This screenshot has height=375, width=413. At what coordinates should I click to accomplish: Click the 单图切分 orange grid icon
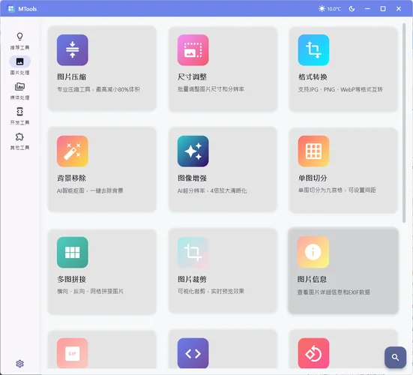coord(313,151)
